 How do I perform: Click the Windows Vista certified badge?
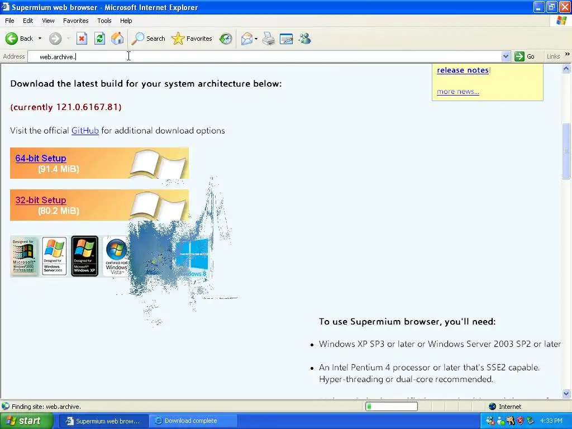(116, 258)
